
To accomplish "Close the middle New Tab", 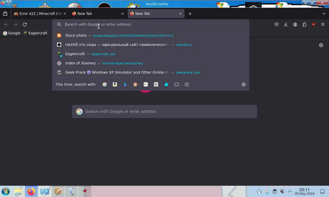I will [x=123, y=14].
